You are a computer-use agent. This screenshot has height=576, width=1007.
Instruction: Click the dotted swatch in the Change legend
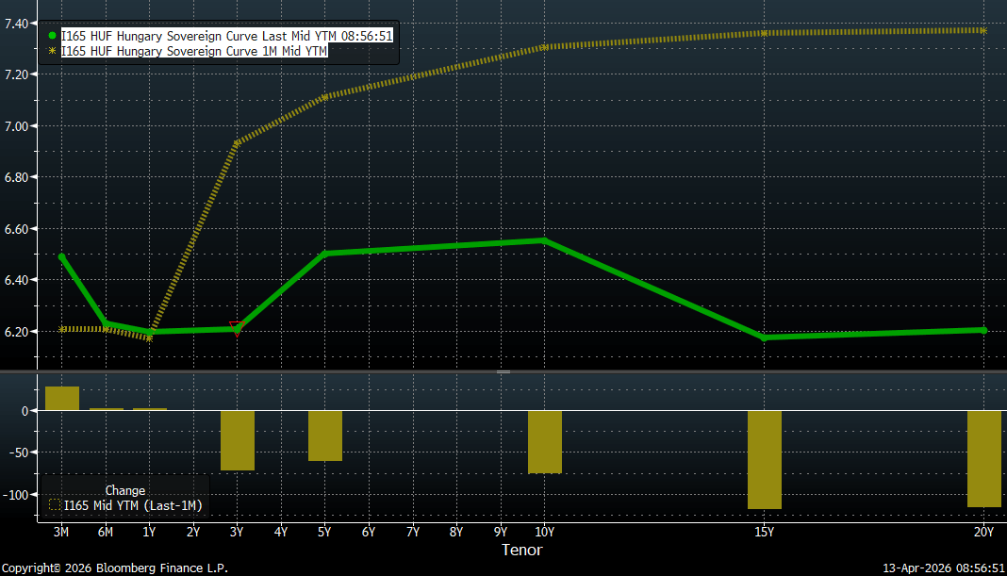coord(55,506)
